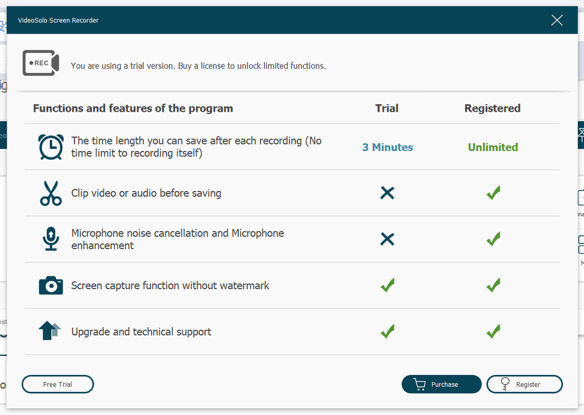Click the upgrade arrow icon
Image resolution: width=584 pixels, height=415 pixels.
pos(50,331)
